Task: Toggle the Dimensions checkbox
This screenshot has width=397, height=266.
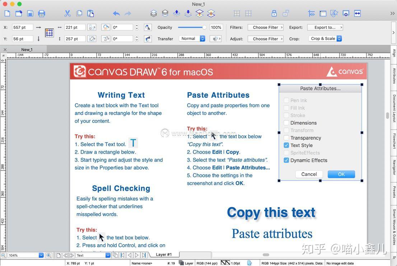Action: [x=286, y=123]
